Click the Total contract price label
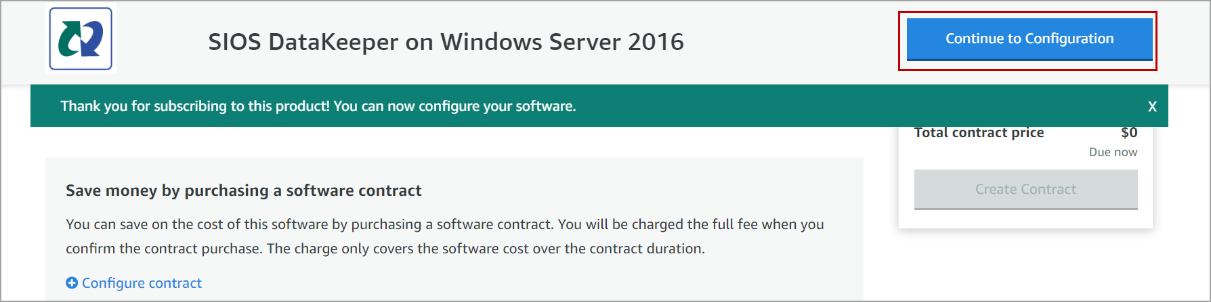Image resolution: width=1211 pixels, height=302 pixels. click(x=979, y=133)
